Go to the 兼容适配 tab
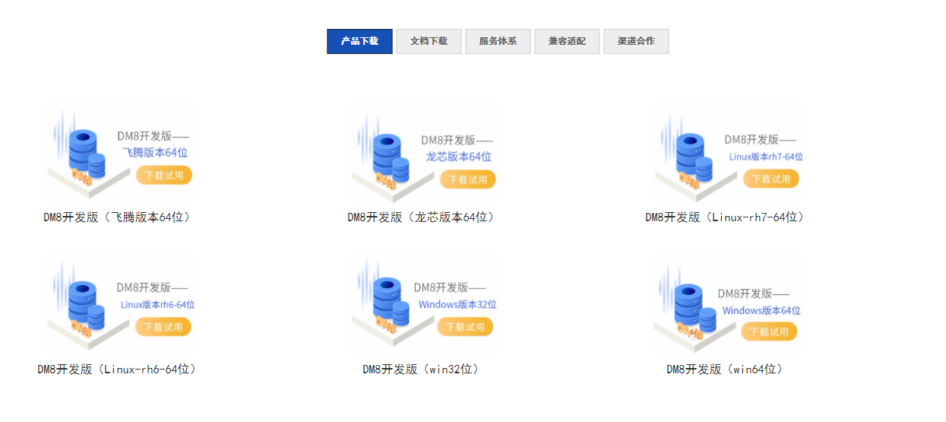The height and width of the screenshot is (422, 946). [567, 41]
